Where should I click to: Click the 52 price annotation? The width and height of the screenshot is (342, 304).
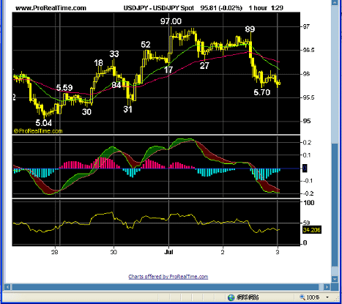(x=146, y=45)
